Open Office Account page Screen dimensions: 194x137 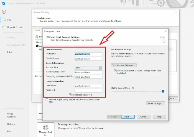point(11,115)
